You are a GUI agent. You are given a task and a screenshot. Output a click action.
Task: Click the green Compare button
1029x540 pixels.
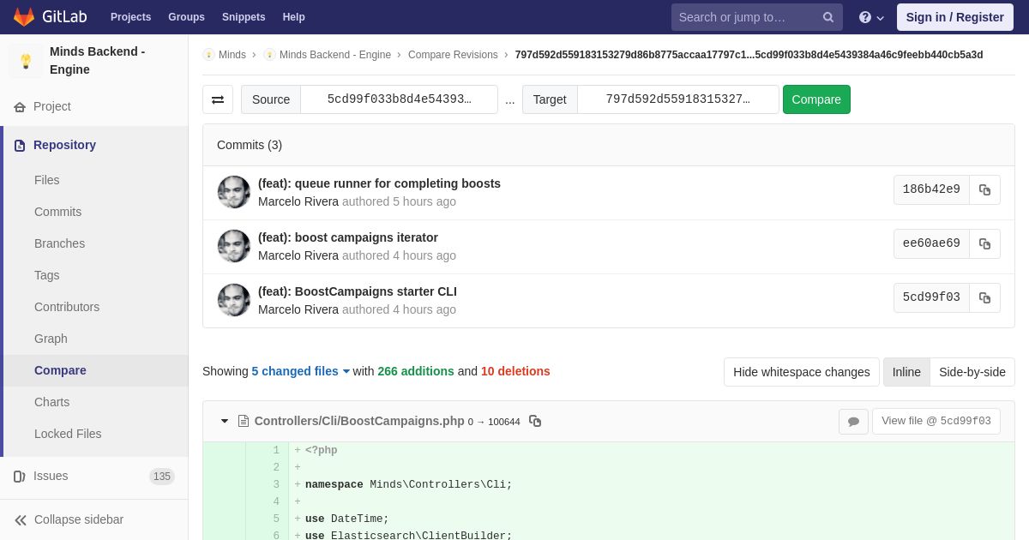pos(816,99)
